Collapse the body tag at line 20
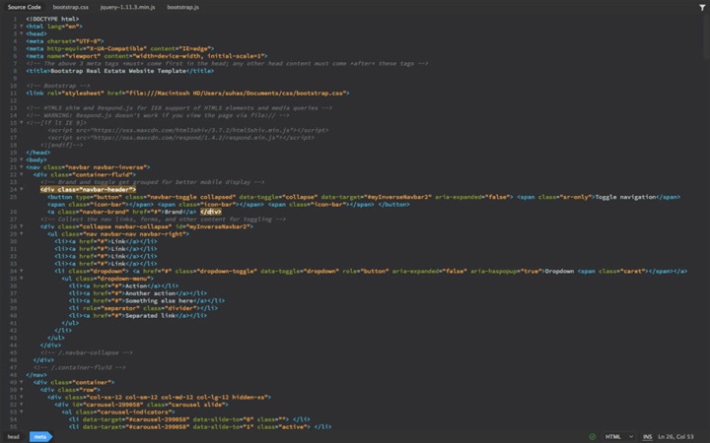This screenshot has height=443, width=710. (22, 159)
